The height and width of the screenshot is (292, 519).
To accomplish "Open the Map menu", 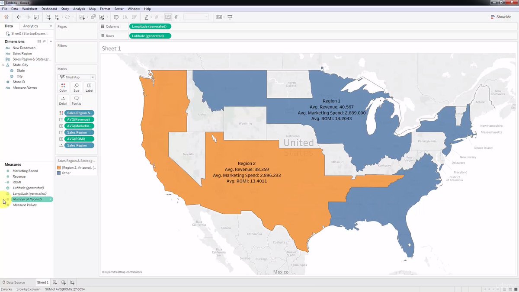I will coord(93,9).
